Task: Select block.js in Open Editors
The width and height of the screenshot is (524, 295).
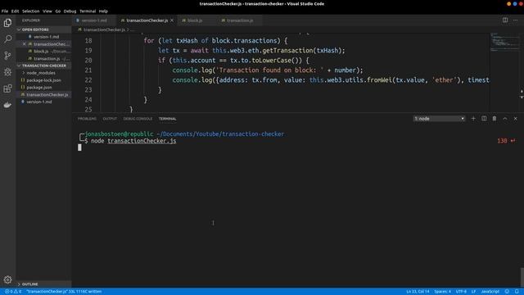Action: [43, 51]
